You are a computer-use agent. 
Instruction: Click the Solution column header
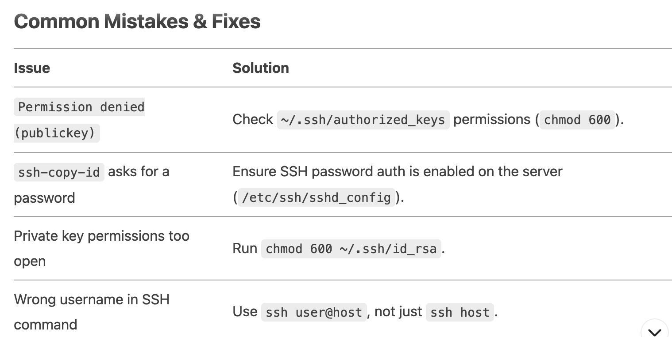point(261,68)
